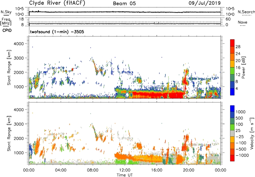This screenshot has width=255, height=177.
Task: Click the '16:00' time axis tick label
Action: click(x=157, y=170)
